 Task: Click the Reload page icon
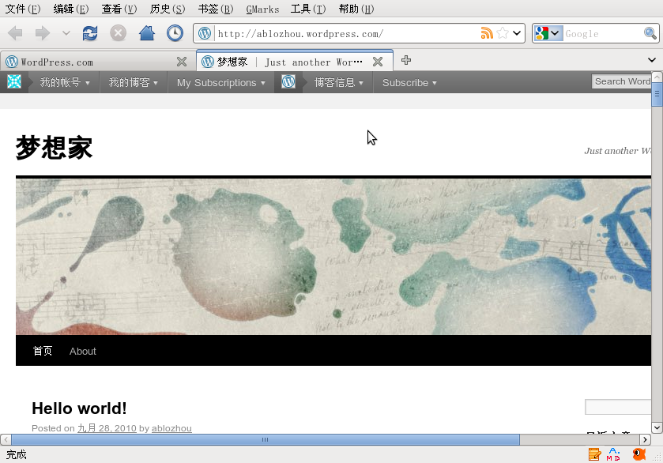tap(90, 33)
